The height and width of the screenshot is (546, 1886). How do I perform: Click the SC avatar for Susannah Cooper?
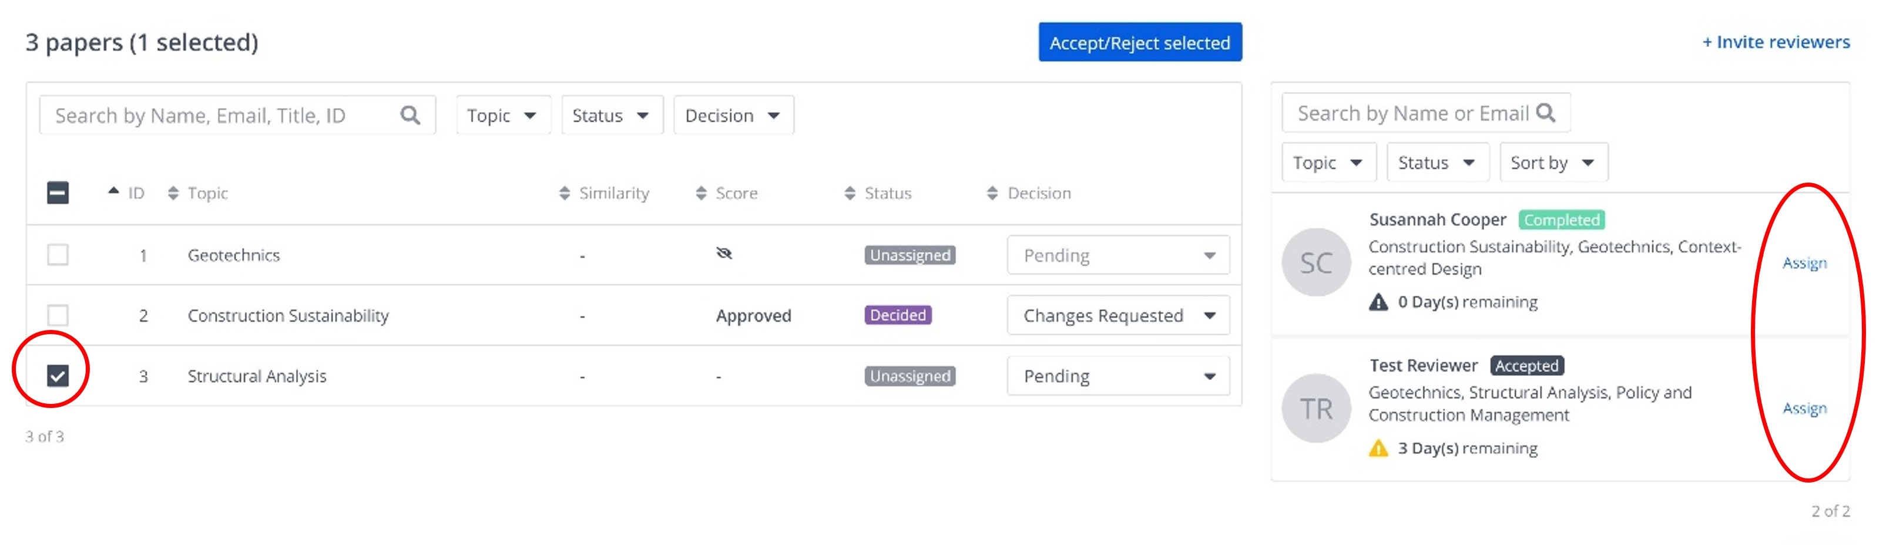[1315, 262]
